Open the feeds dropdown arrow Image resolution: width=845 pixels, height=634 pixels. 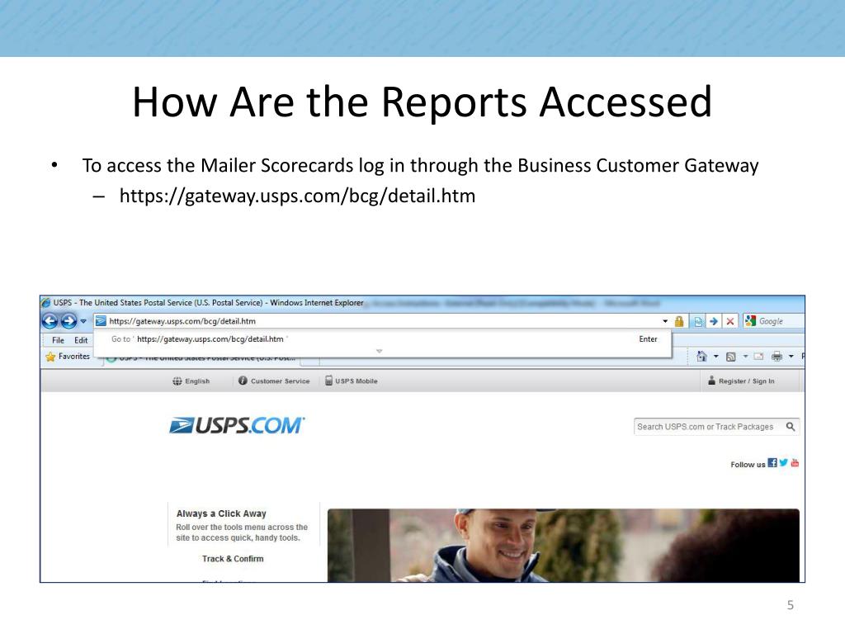point(745,357)
